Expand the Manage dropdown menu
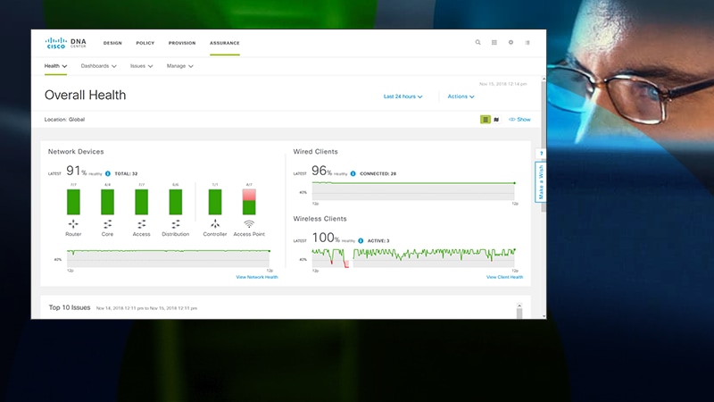 180,66
